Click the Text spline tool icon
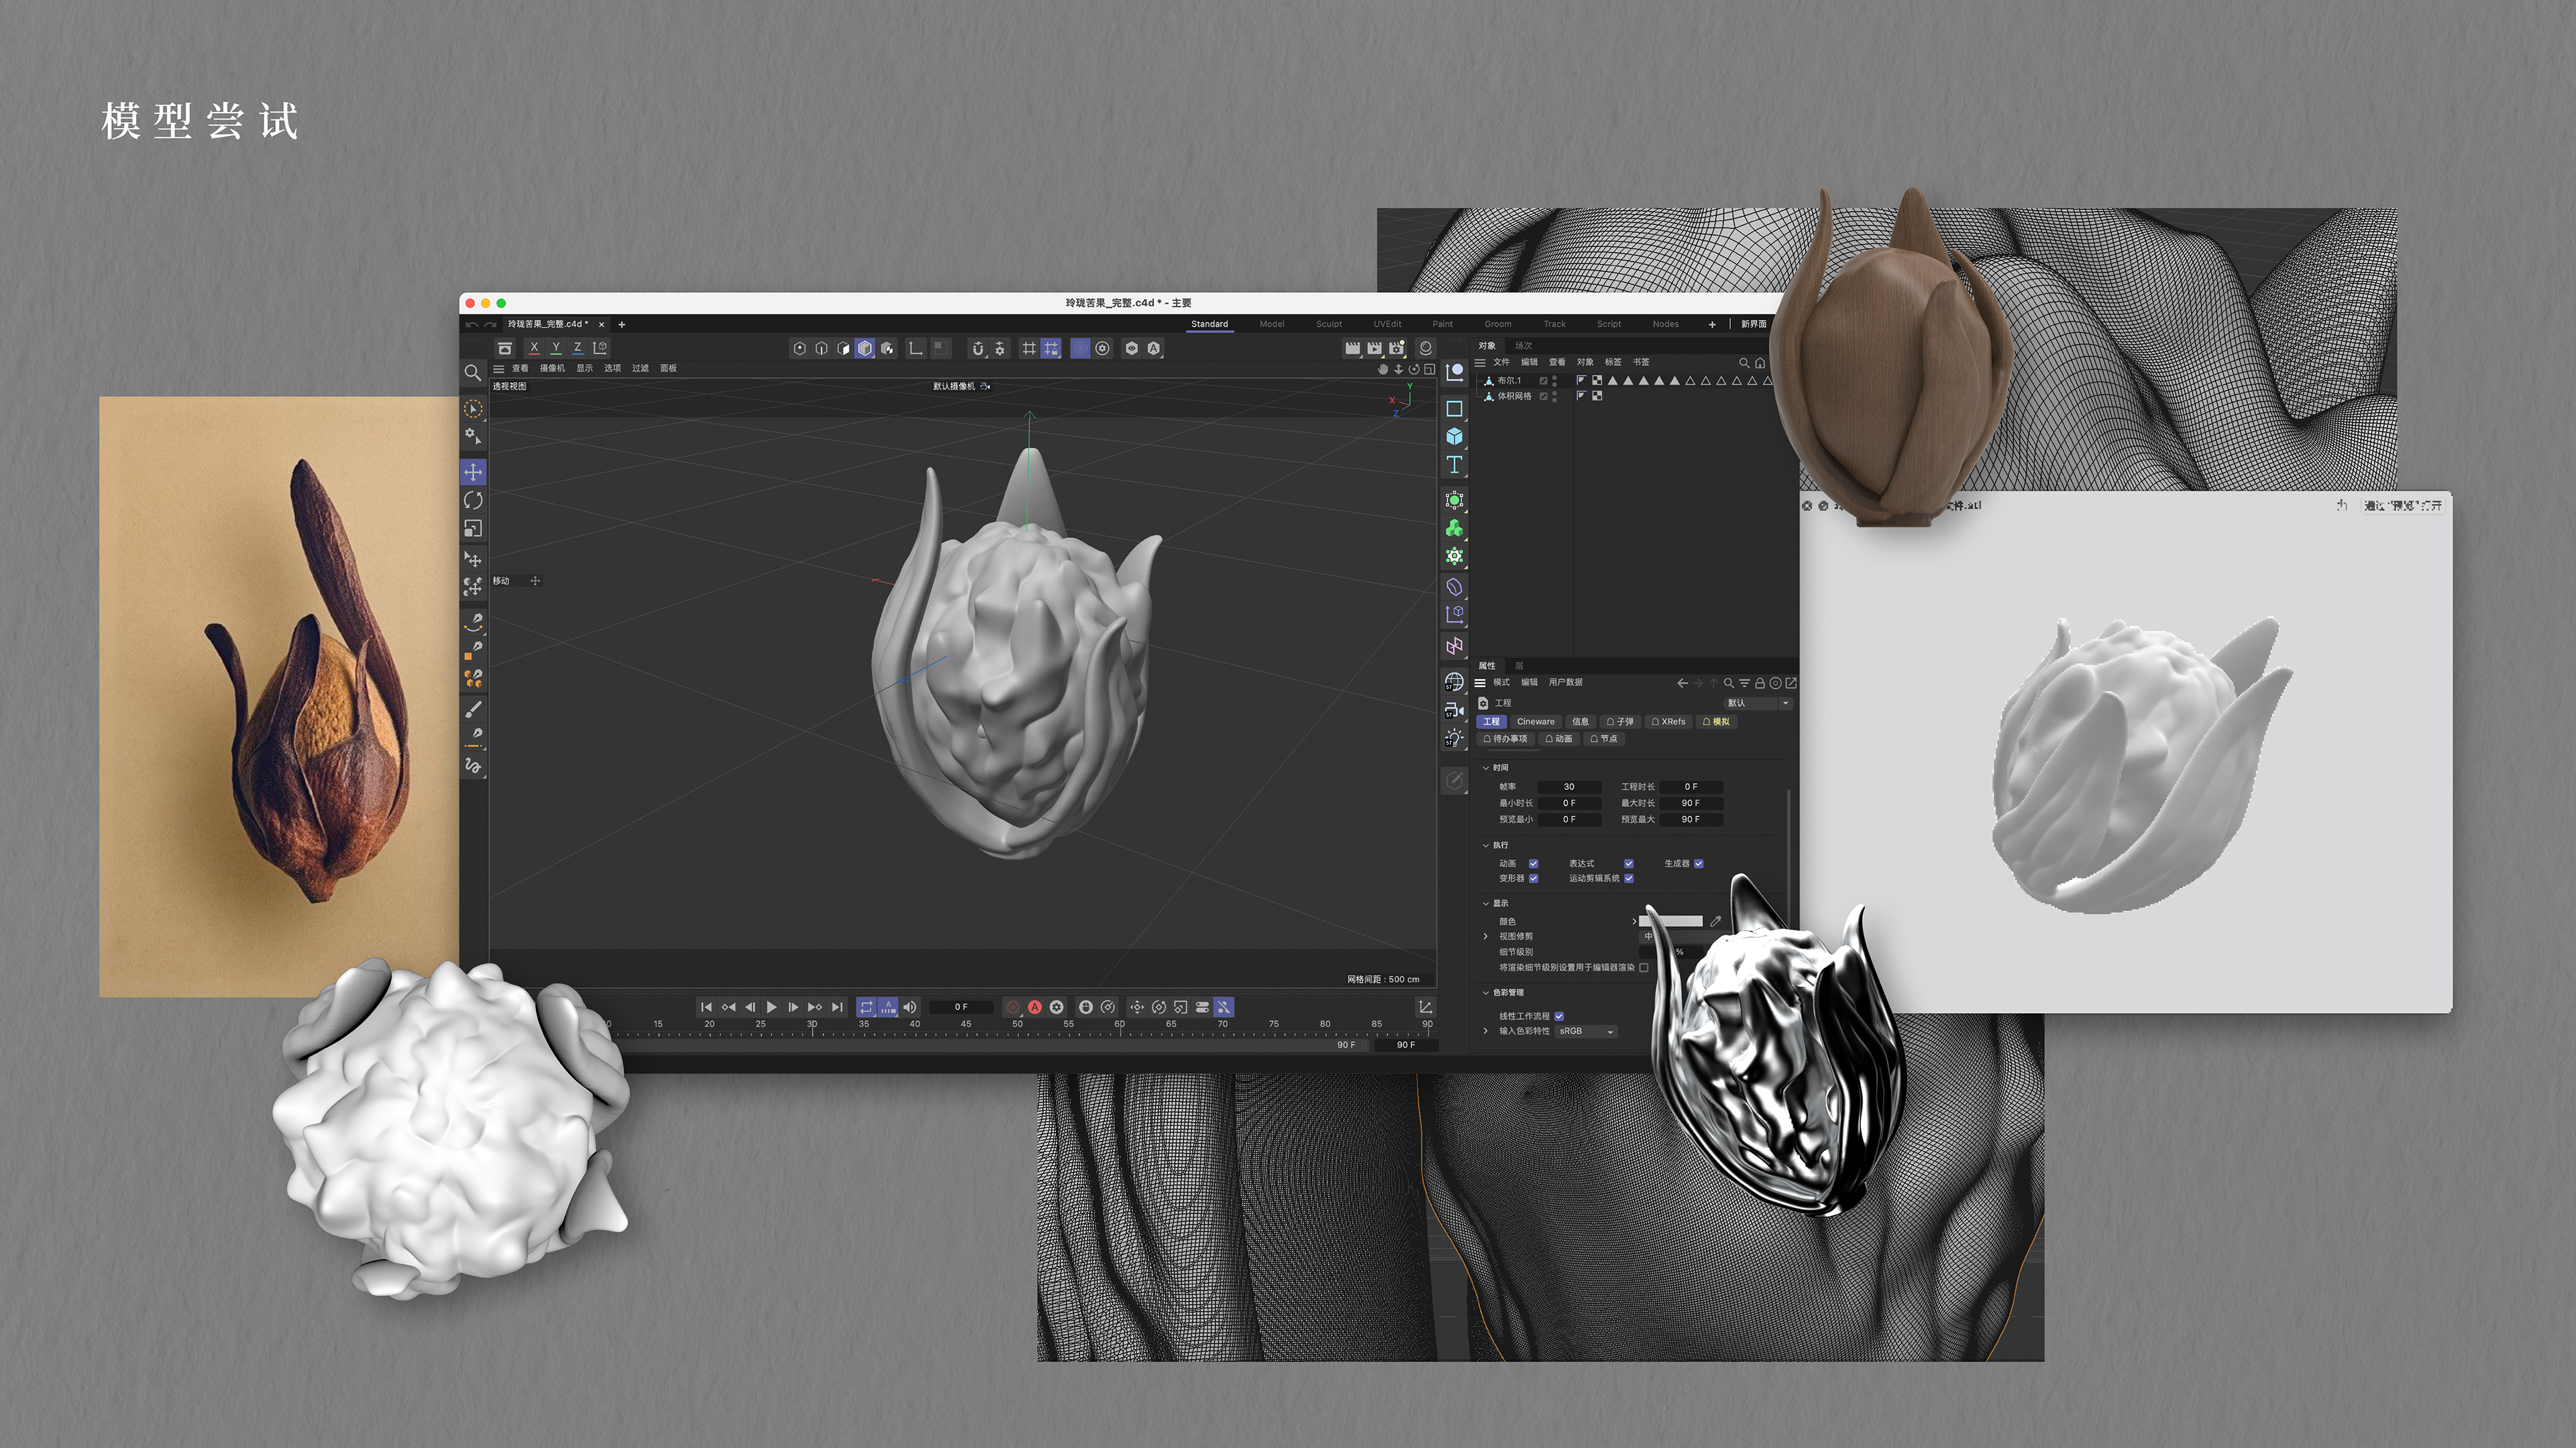 pyautogui.click(x=1454, y=465)
